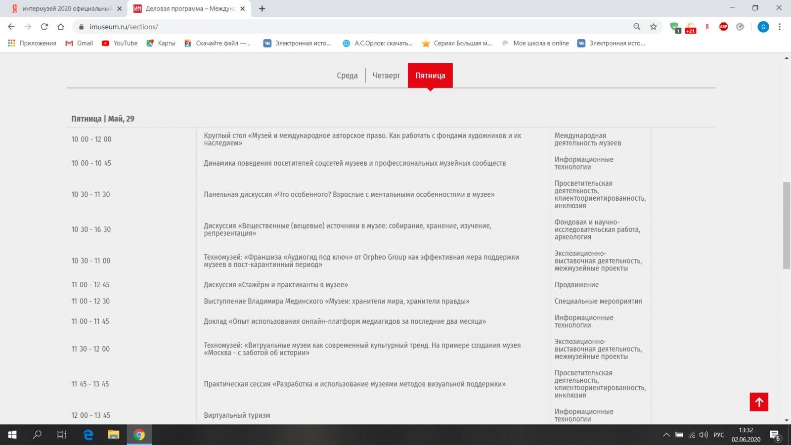The width and height of the screenshot is (791, 445).
Task: Show hidden system tray icons chevron
Action: click(x=666, y=435)
